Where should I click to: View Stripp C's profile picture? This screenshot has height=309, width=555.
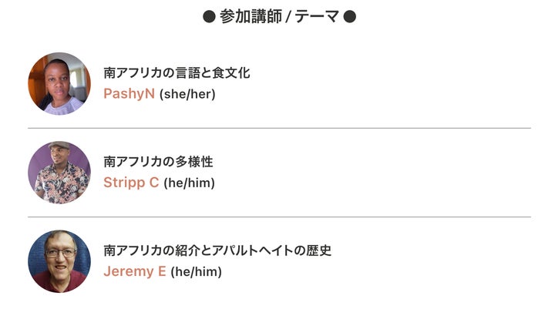tap(59, 173)
